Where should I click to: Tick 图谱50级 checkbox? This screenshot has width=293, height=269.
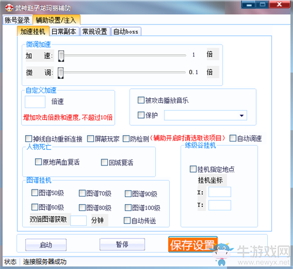pos(35,193)
